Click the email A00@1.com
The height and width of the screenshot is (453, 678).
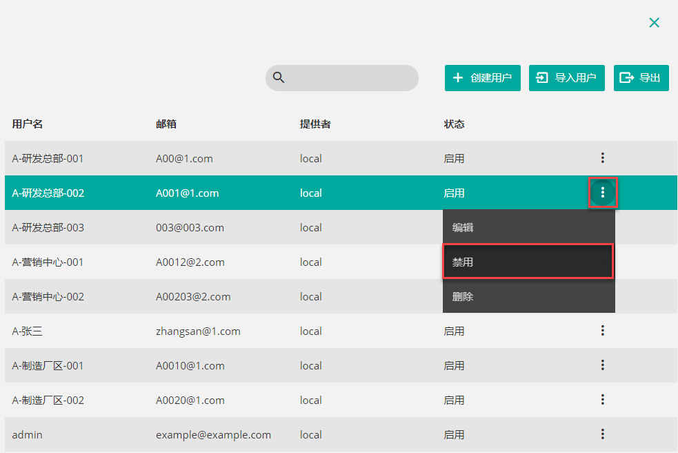184,159
